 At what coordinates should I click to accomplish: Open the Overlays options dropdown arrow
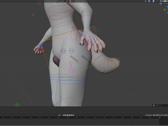pos(155,1)
